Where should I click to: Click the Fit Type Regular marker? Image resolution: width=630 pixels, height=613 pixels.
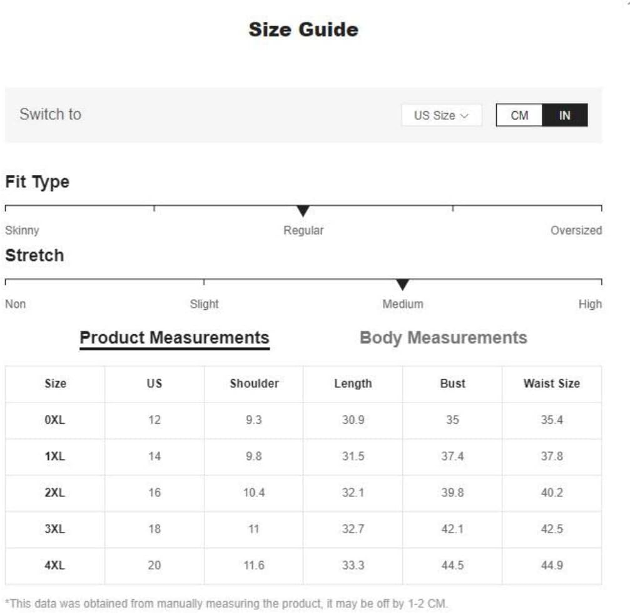[x=303, y=211]
